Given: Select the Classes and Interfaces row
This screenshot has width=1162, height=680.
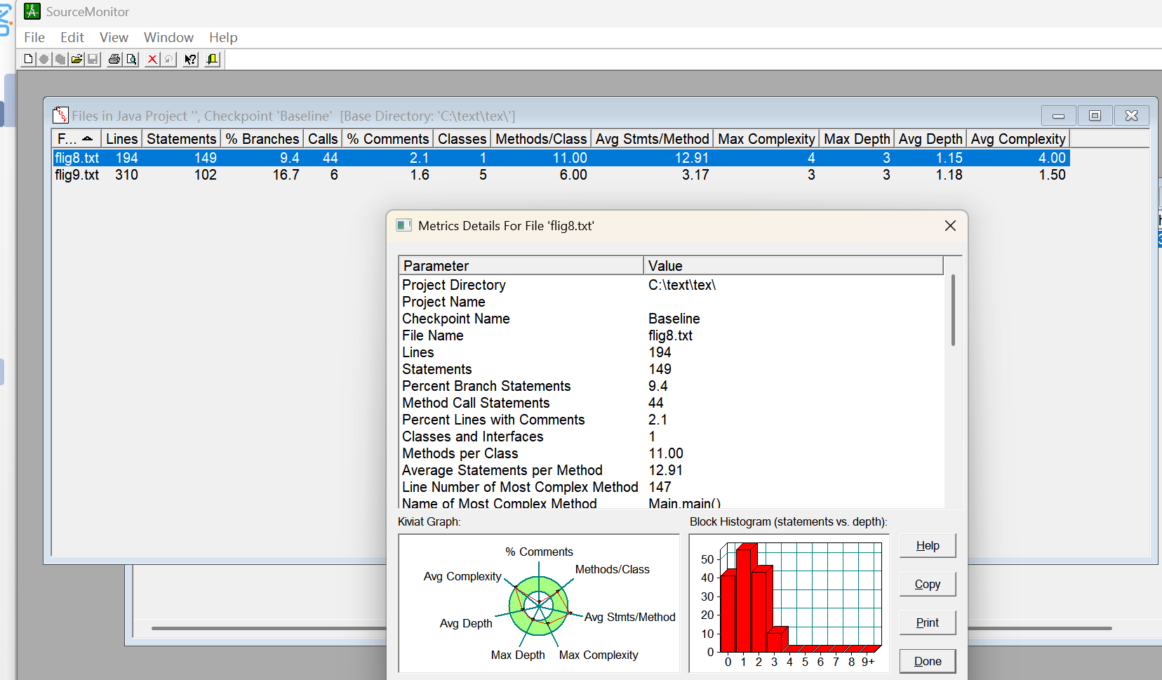Looking at the screenshot, I should coord(672,436).
